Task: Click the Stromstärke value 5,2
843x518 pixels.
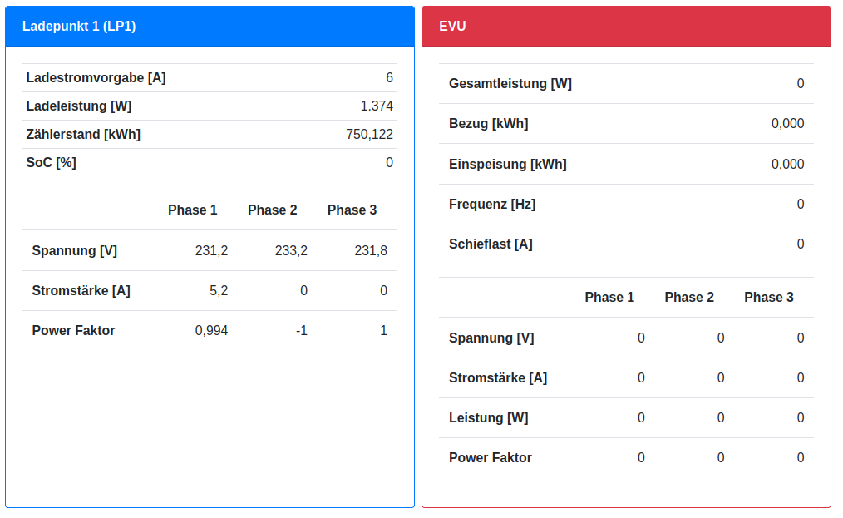Action: coord(219,291)
